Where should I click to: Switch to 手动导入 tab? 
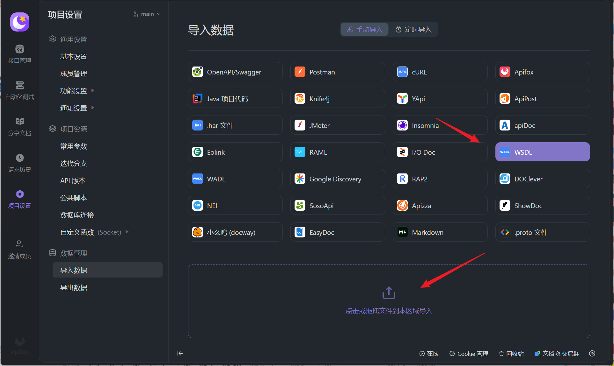coord(365,30)
